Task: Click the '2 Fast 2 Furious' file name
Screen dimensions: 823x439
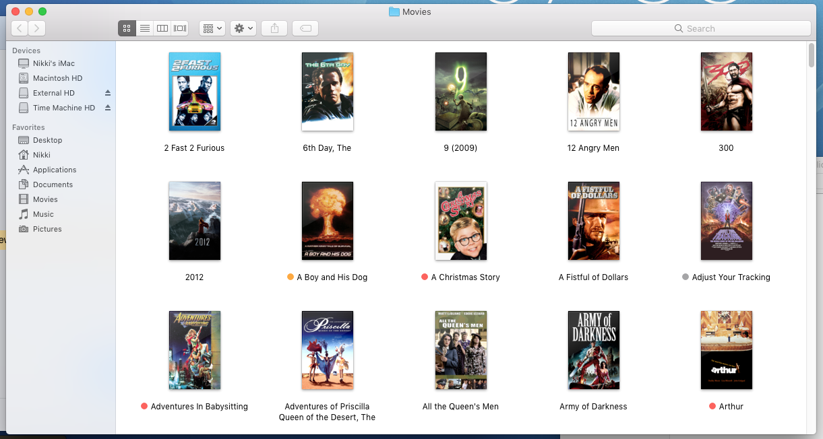Action: pyautogui.click(x=194, y=148)
